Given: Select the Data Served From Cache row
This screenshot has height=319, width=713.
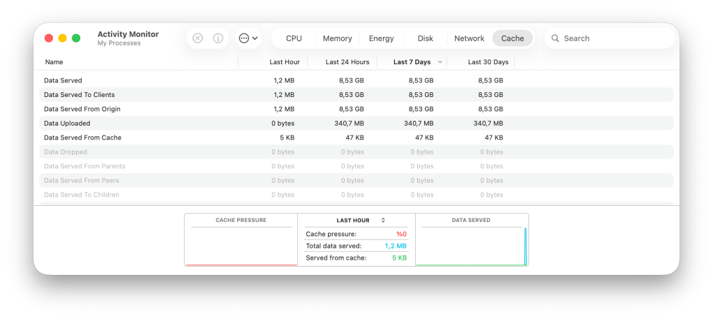Looking at the screenshot, I should point(82,138).
